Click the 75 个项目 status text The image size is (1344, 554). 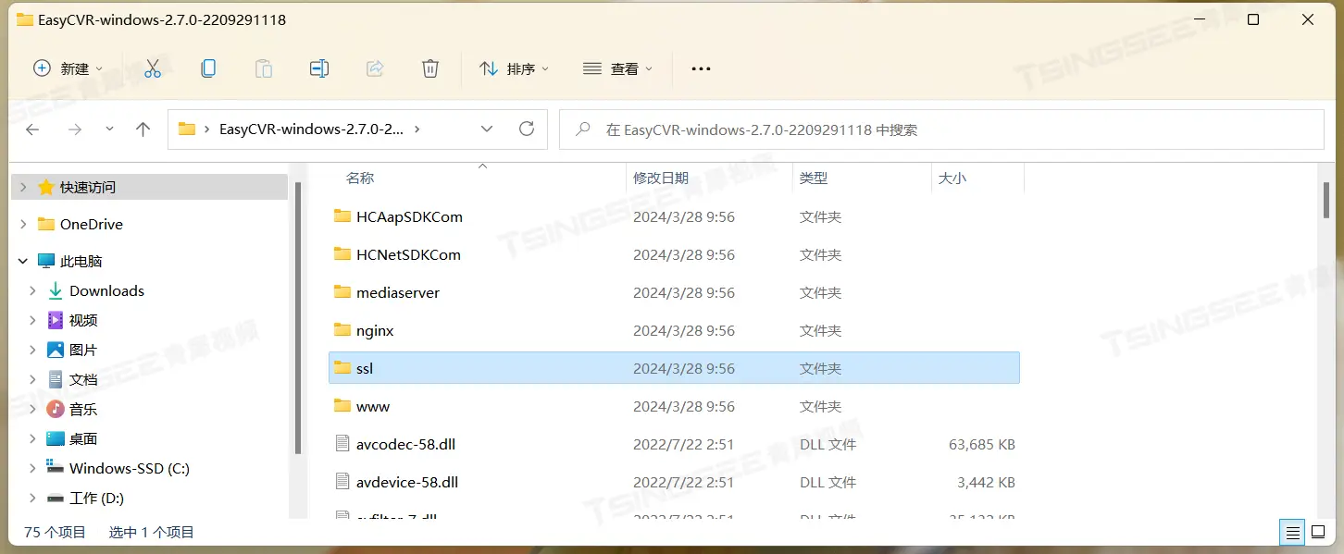click(55, 532)
